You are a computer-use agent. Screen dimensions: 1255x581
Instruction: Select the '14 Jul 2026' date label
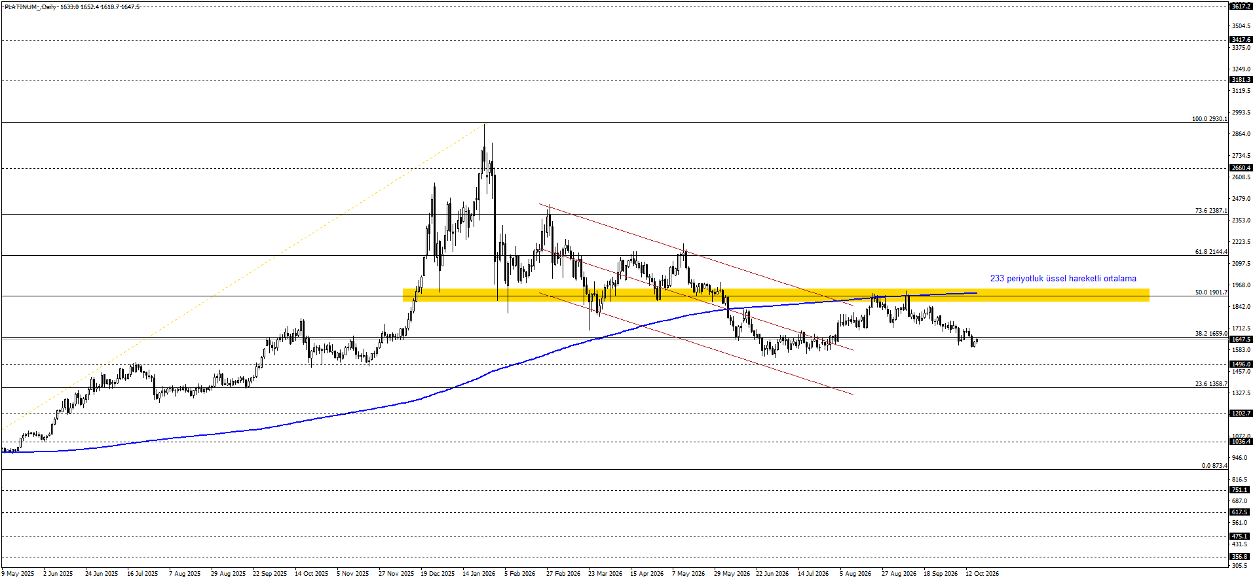pos(813,574)
